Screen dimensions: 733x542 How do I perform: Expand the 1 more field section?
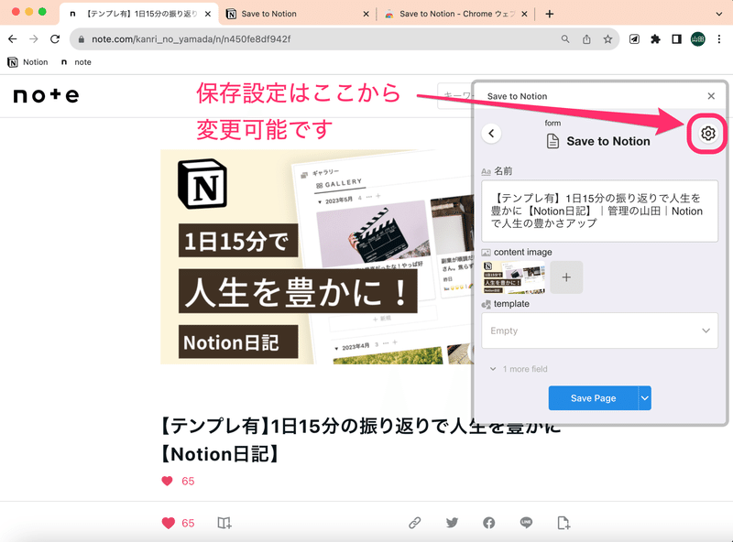pos(519,369)
